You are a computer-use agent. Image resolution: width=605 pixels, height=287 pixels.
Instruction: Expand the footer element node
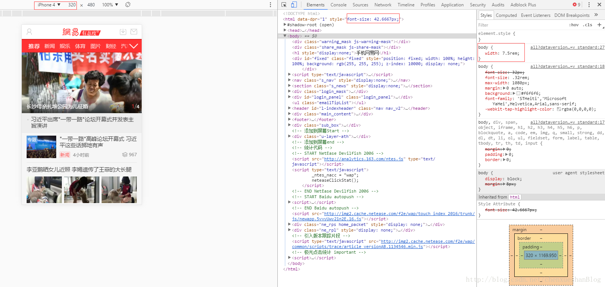click(289, 120)
